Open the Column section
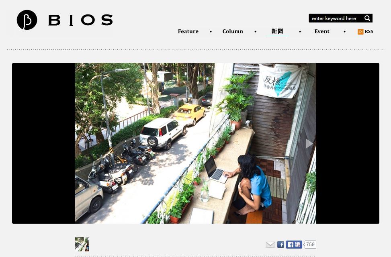The image size is (391, 257). pos(233,31)
